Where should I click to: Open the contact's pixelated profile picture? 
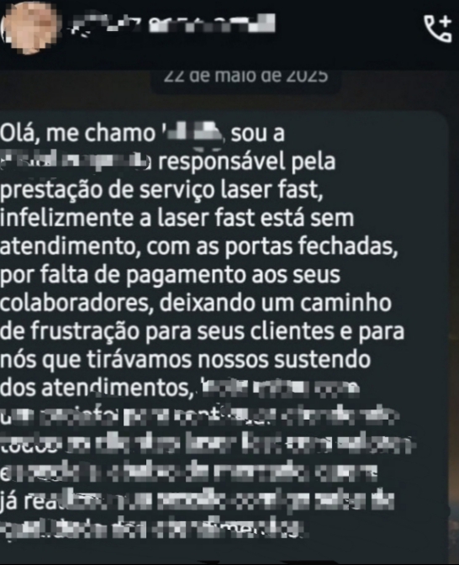(x=29, y=26)
